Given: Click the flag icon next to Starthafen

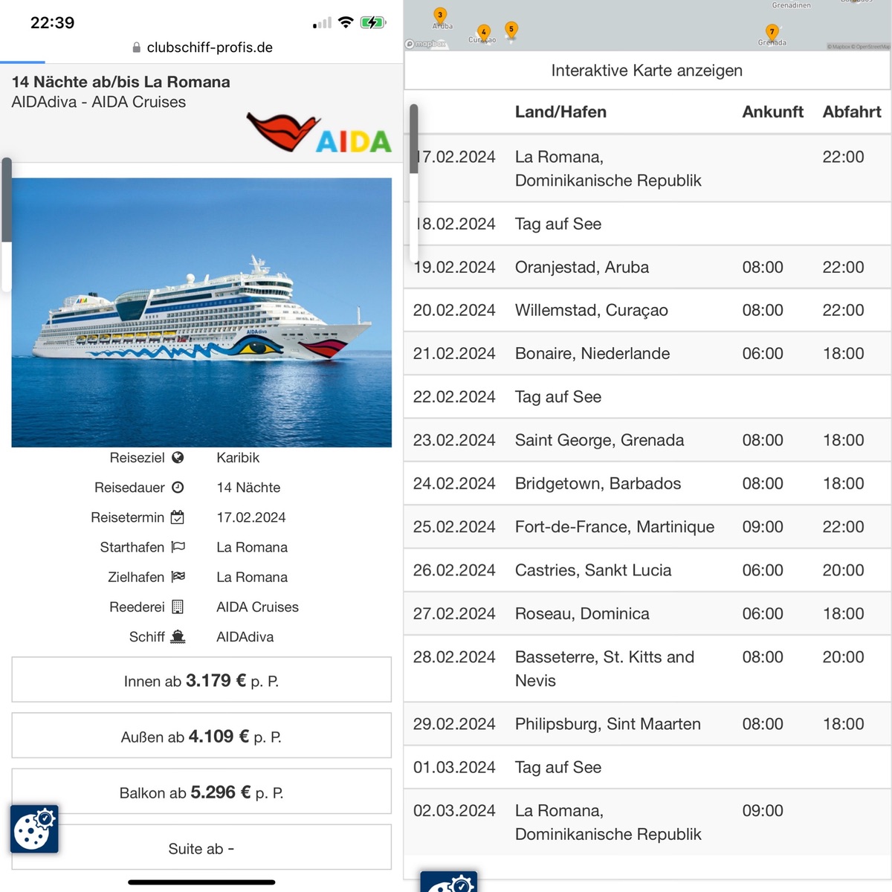Looking at the screenshot, I should point(178,547).
